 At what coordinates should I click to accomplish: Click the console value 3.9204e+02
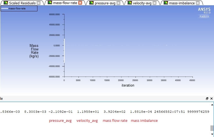[x=114, y=112]
